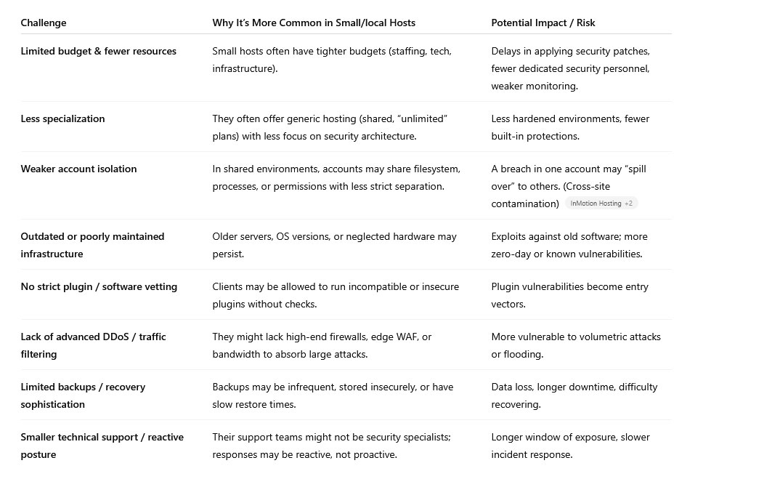The image size is (772, 479).
Task: Select the Challenge column header
Action: click(x=44, y=23)
